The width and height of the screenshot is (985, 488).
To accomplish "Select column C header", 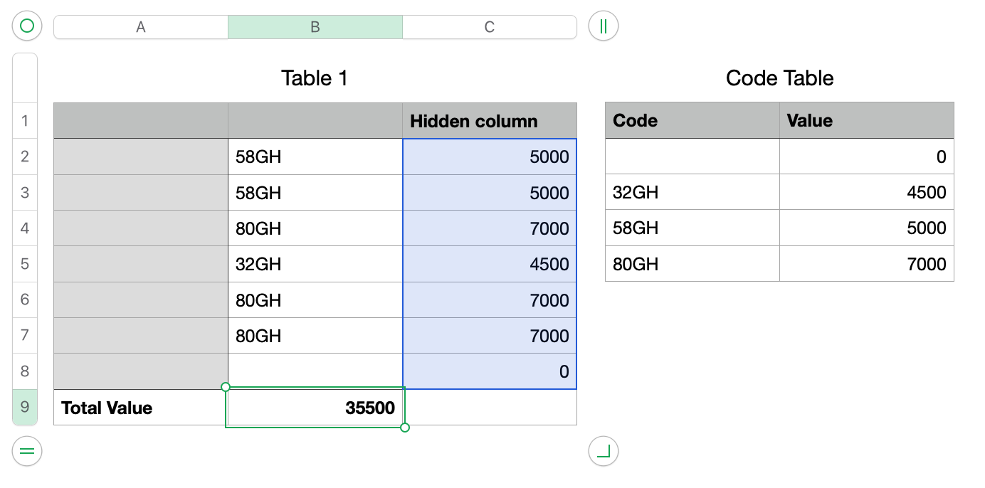I will click(x=490, y=26).
